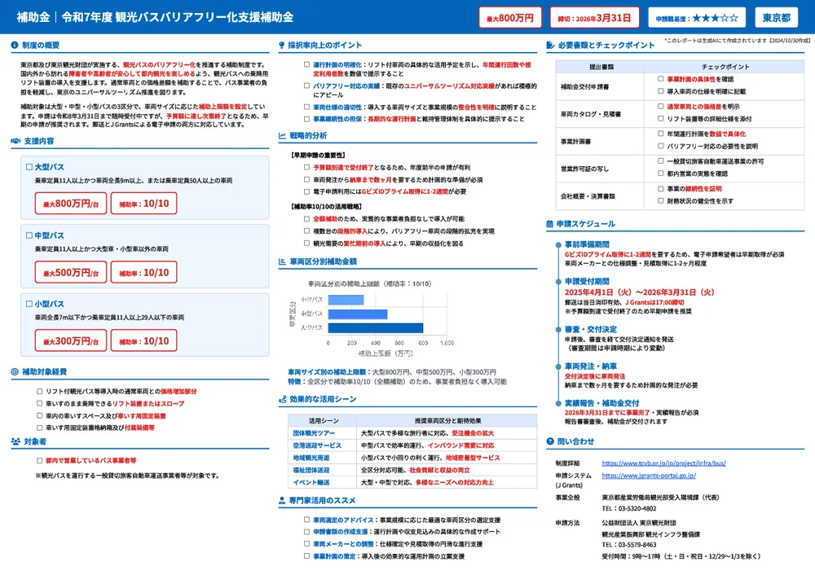
Task: Select the 申請スケジュール calendar icon
Action: tap(551, 223)
